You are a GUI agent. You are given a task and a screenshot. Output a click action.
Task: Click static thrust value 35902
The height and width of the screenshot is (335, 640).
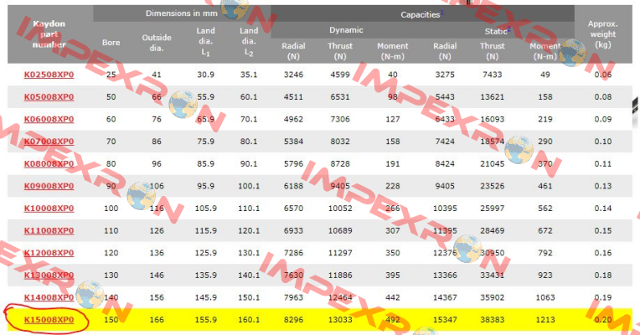coord(493,297)
